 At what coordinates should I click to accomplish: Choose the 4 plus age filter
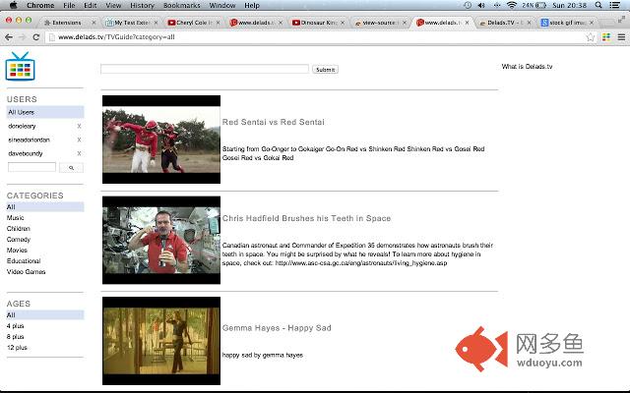coord(16,325)
